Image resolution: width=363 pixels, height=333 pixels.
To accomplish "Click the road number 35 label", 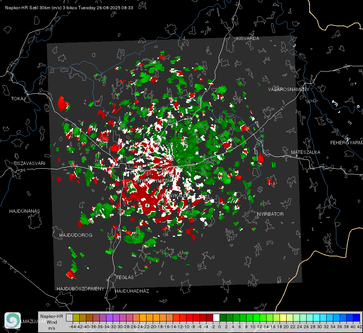I will pos(5,261).
